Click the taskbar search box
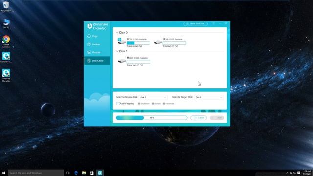Image resolution: width=313 pixels, height=176 pixels. point(36,173)
